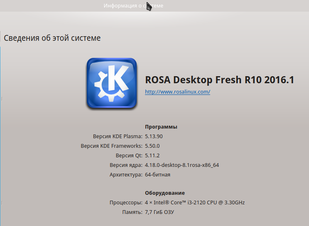Select the Intel Core i3-2120 processor text
This screenshot has width=309, height=226.
tap(195, 203)
